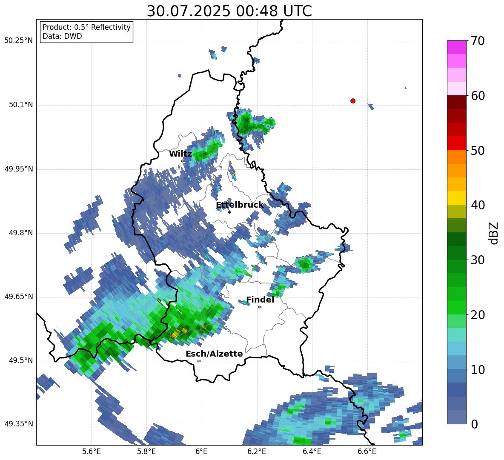
Task: Click the yellow colorbar segment at 40
Action: pyautogui.click(x=456, y=198)
